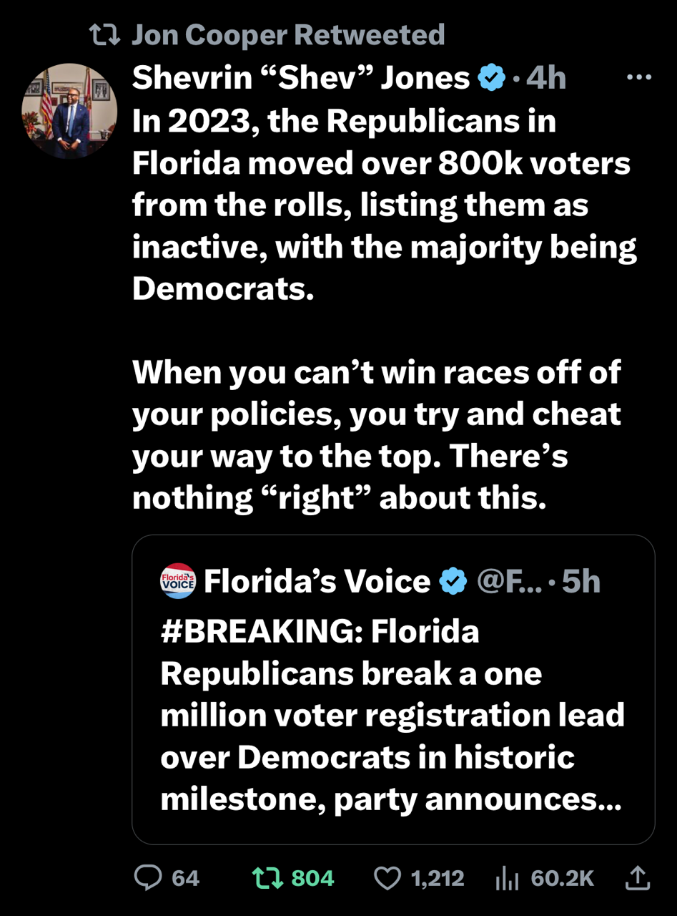Screen dimensions: 677x916
Task: Click the small retweet icon beside Jon Cooper
Action: tap(104, 34)
